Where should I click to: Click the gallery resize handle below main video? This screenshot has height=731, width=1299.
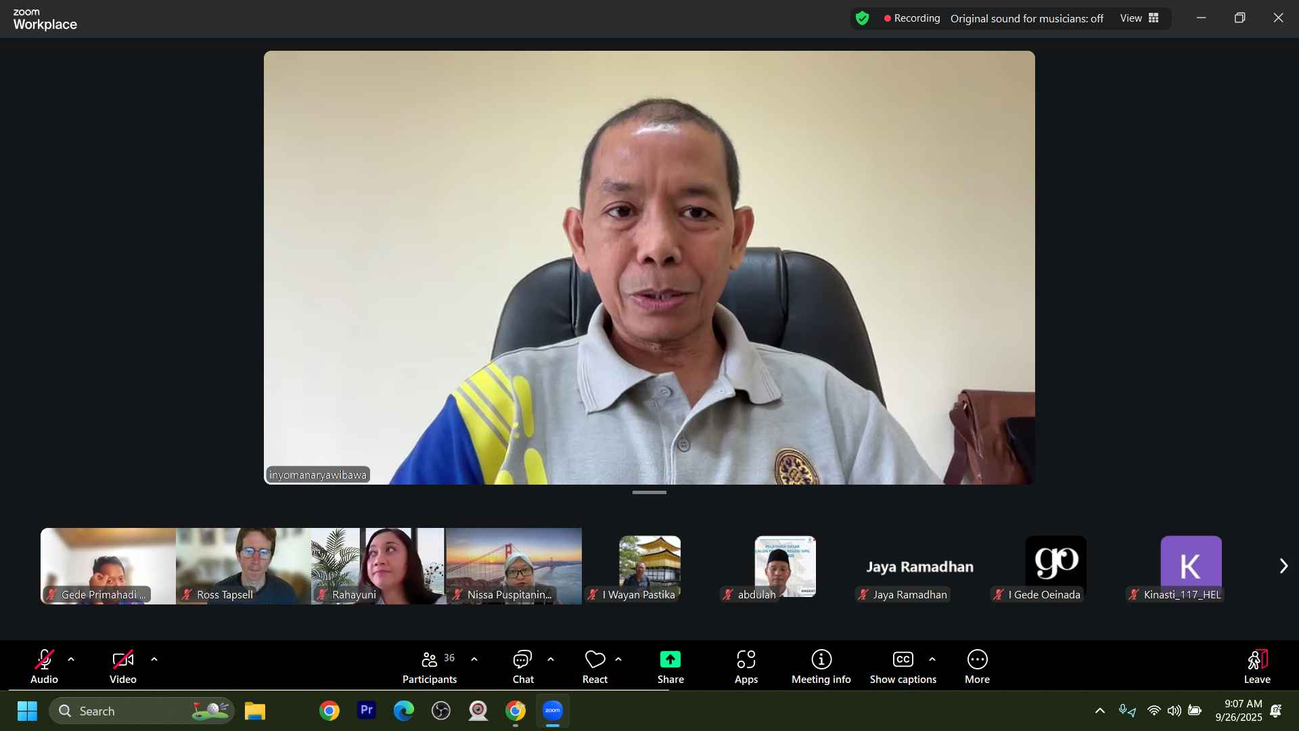point(649,493)
